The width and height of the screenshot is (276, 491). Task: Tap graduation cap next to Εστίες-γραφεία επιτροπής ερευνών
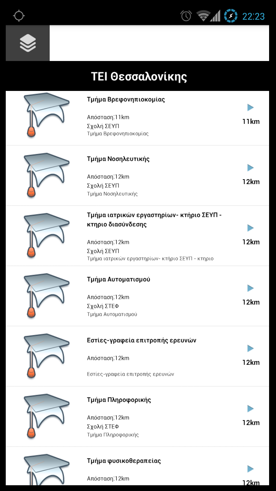46,356
